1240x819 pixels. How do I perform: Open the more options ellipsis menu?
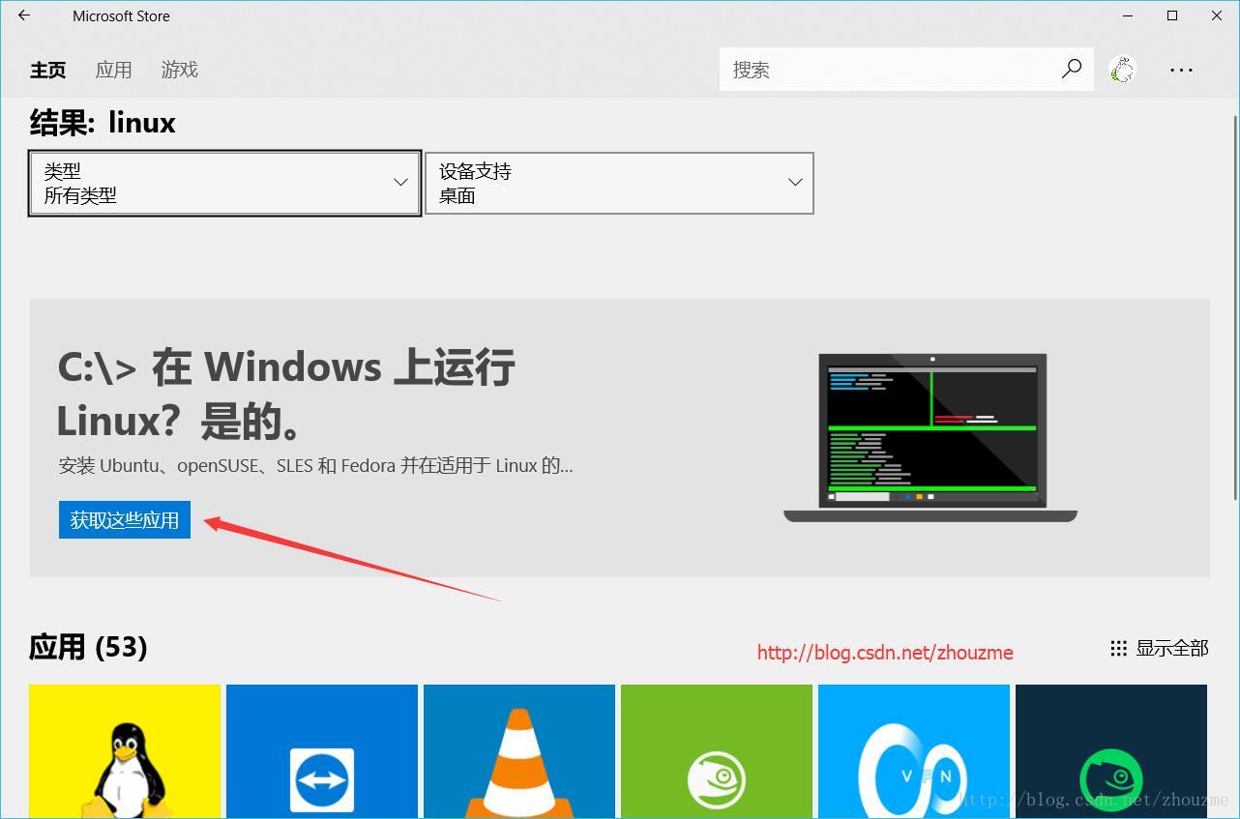point(1181,70)
